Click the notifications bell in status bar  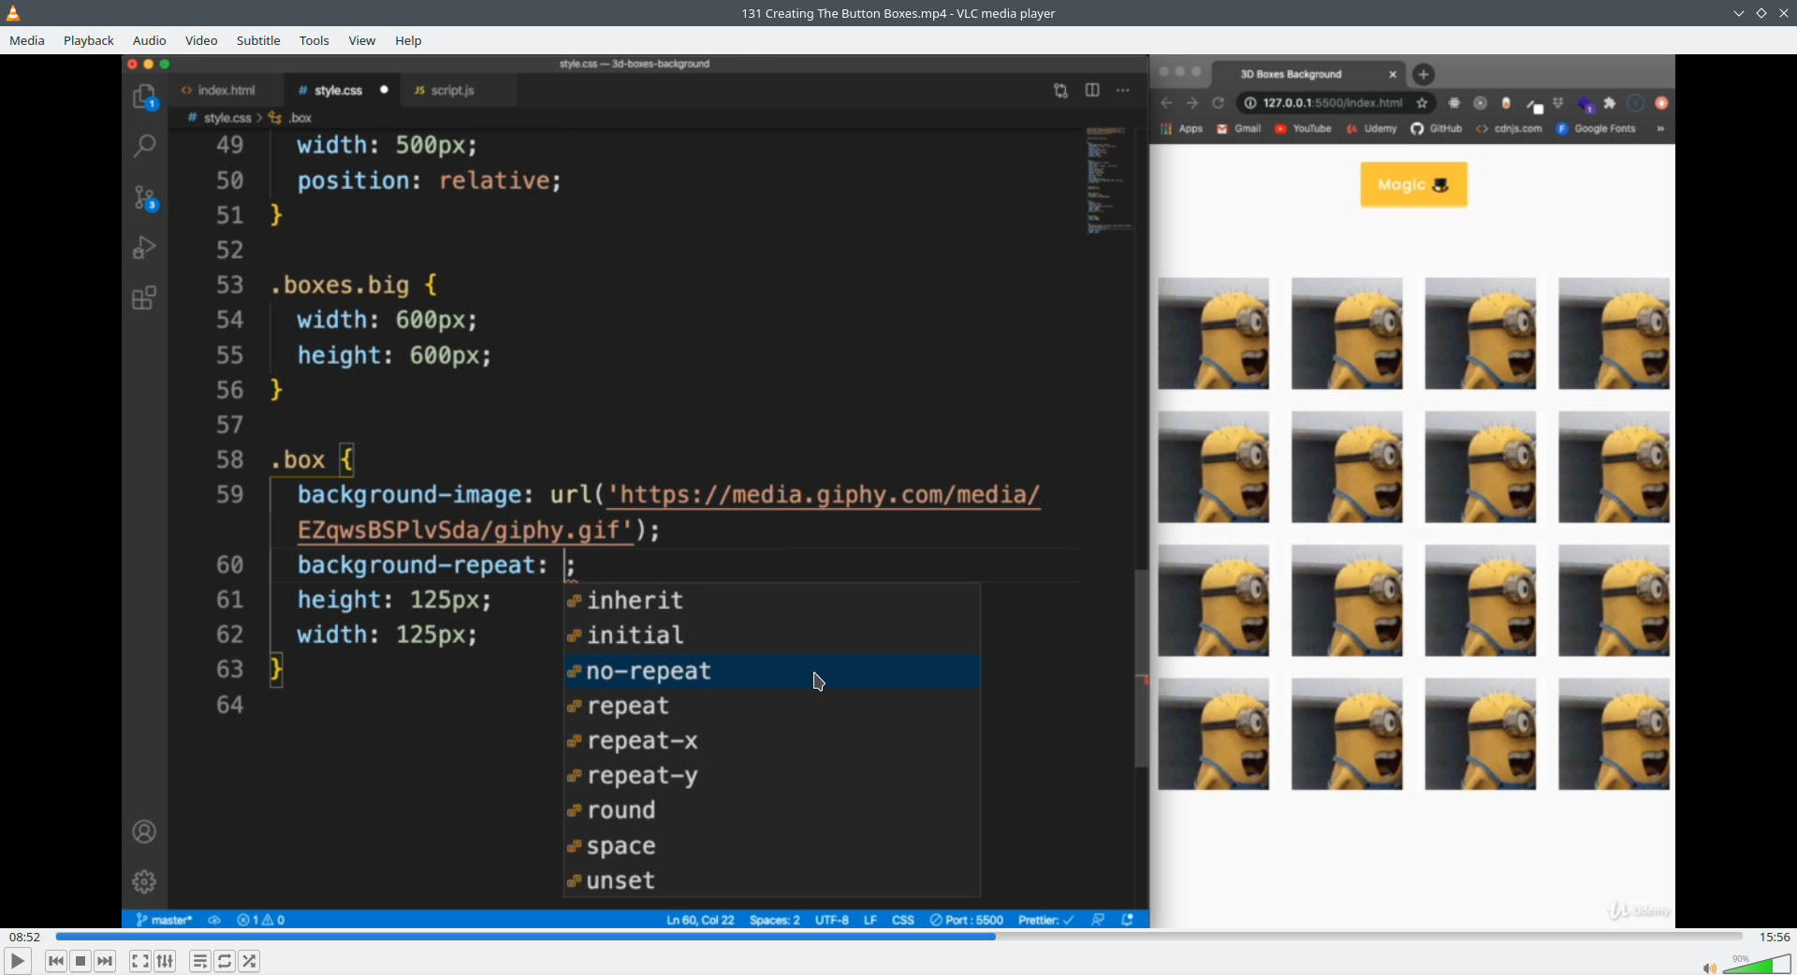click(1128, 920)
